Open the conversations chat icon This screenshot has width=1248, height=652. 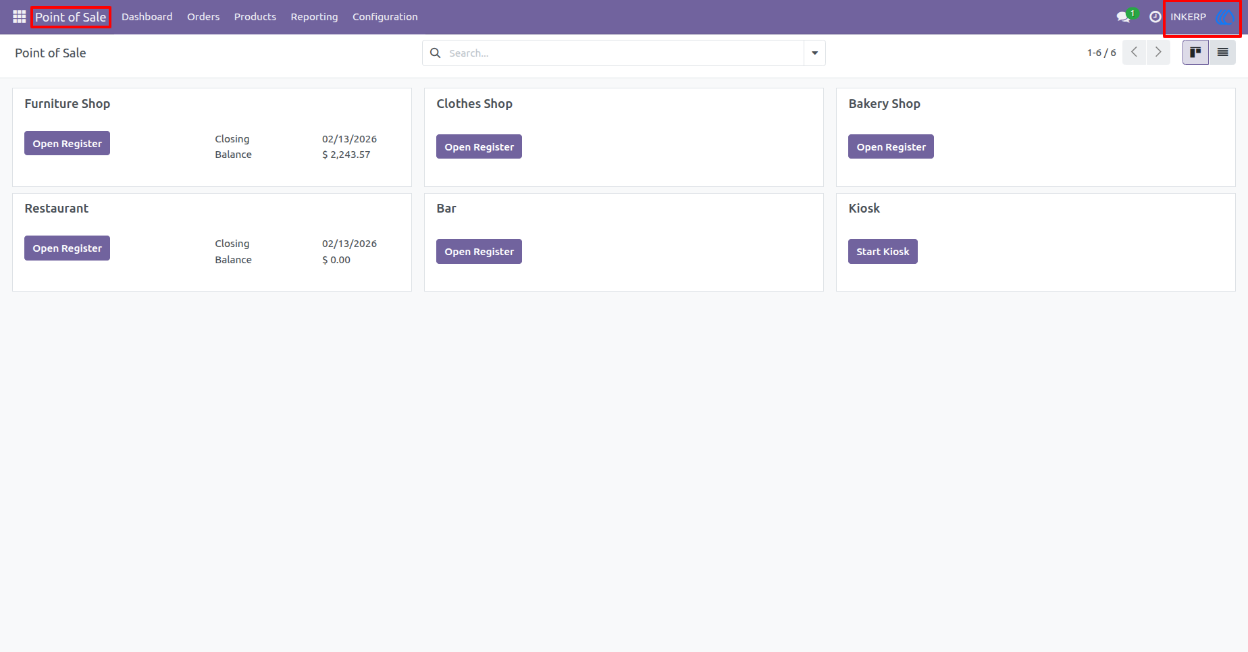1124,17
